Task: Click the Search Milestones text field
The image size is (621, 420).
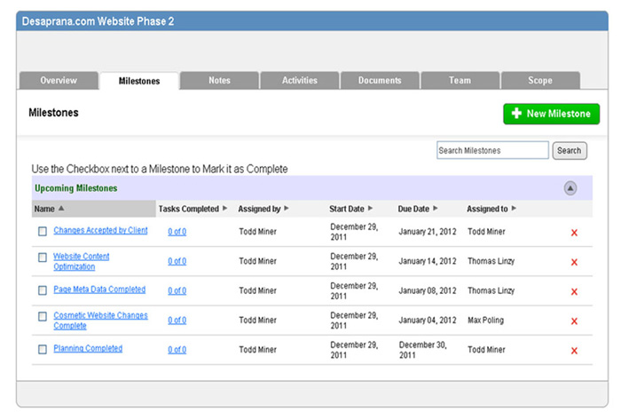Action: (491, 151)
